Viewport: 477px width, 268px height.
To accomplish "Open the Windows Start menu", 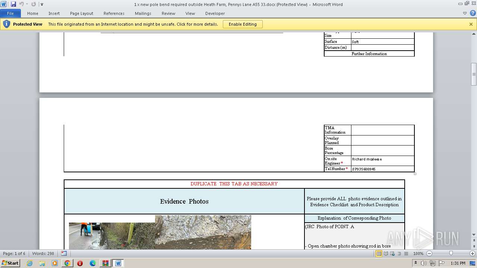I will [x=10, y=263].
